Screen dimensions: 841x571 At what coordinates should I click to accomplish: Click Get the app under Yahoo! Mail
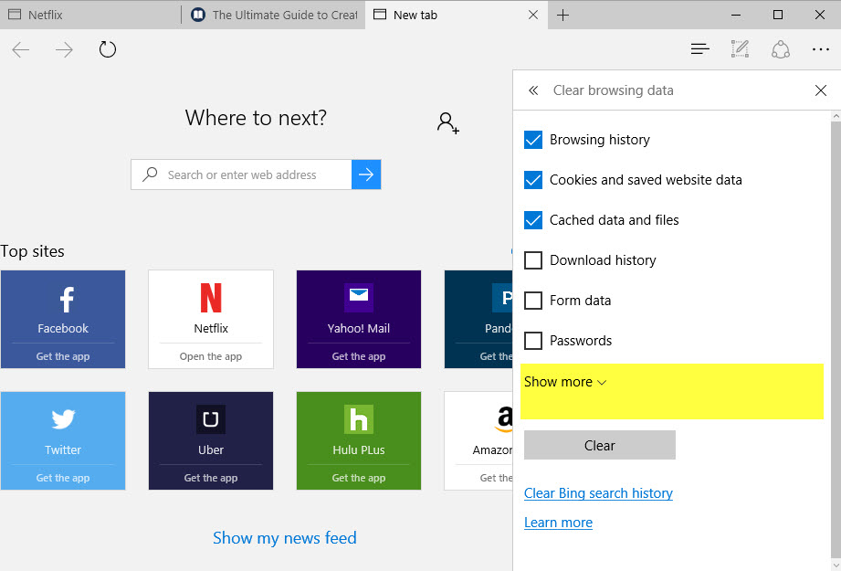click(x=359, y=356)
